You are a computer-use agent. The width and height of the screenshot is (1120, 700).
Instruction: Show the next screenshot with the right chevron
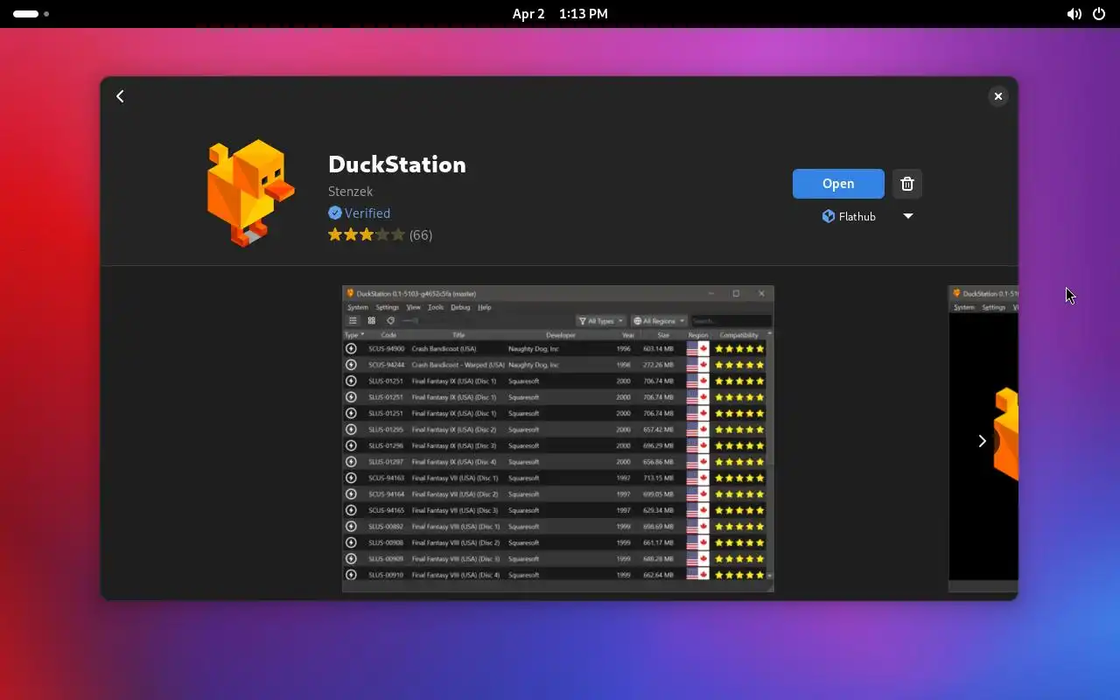pyautogui.click(x=982, y=441)
